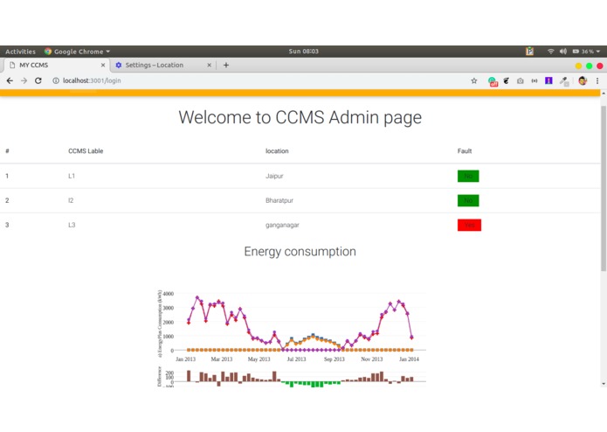Image resolution: width=607 pixels, height=432 pixels.
Task: Click the green window maximize button
Action: (589, 66)
